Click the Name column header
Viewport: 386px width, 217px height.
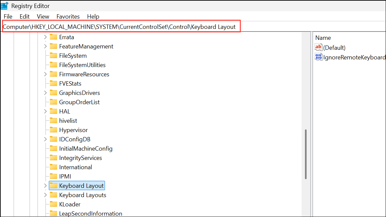323,37
